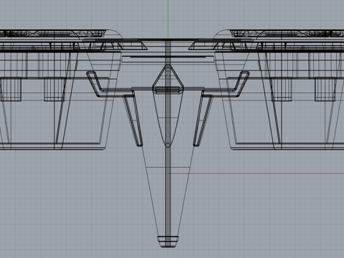Screen dimensions: 344x258
Task: Select the left hull's bottom edge
Action: [x=52, y=146]
